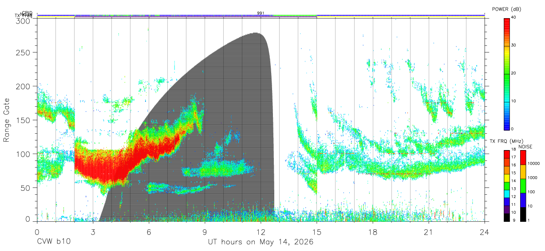Click the UT hour 21 tick label
545x251 pixels.
(428, 232)
